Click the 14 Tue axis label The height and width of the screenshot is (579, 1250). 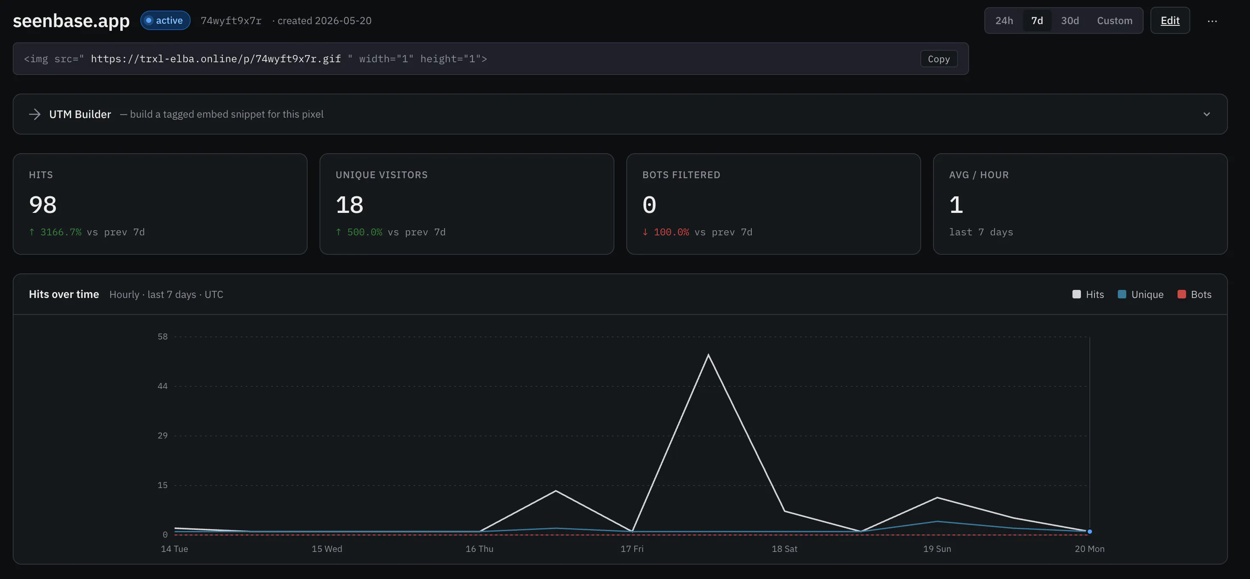coord(174,549)
